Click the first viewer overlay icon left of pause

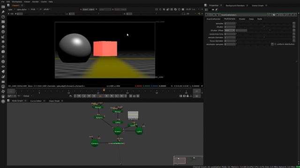157,9
